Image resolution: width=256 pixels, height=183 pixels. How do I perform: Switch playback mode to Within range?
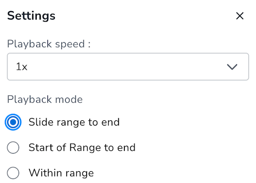click(x=13, y=173)
